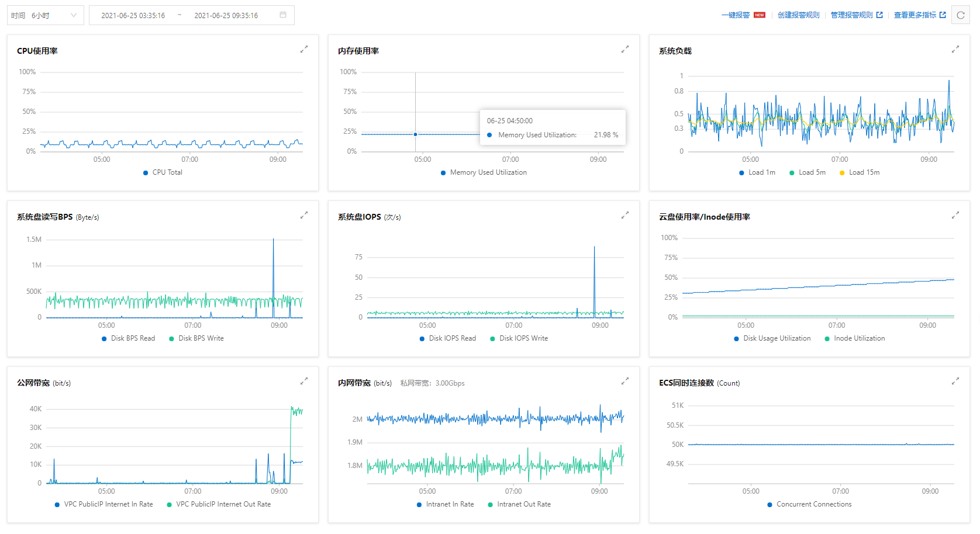Click external link icon beside 查看更多指标
Screen dimensions: 980x534
pos(943,15)
